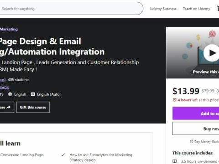Open the instructor name link

5,87
